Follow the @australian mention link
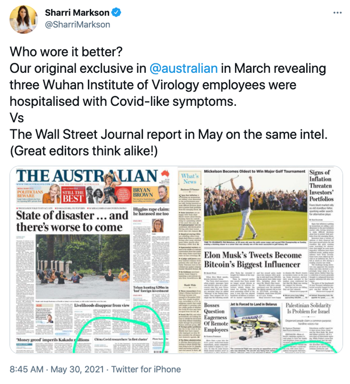Image resolution: width=350 pixels, height=384 pixels. (184, 68)
